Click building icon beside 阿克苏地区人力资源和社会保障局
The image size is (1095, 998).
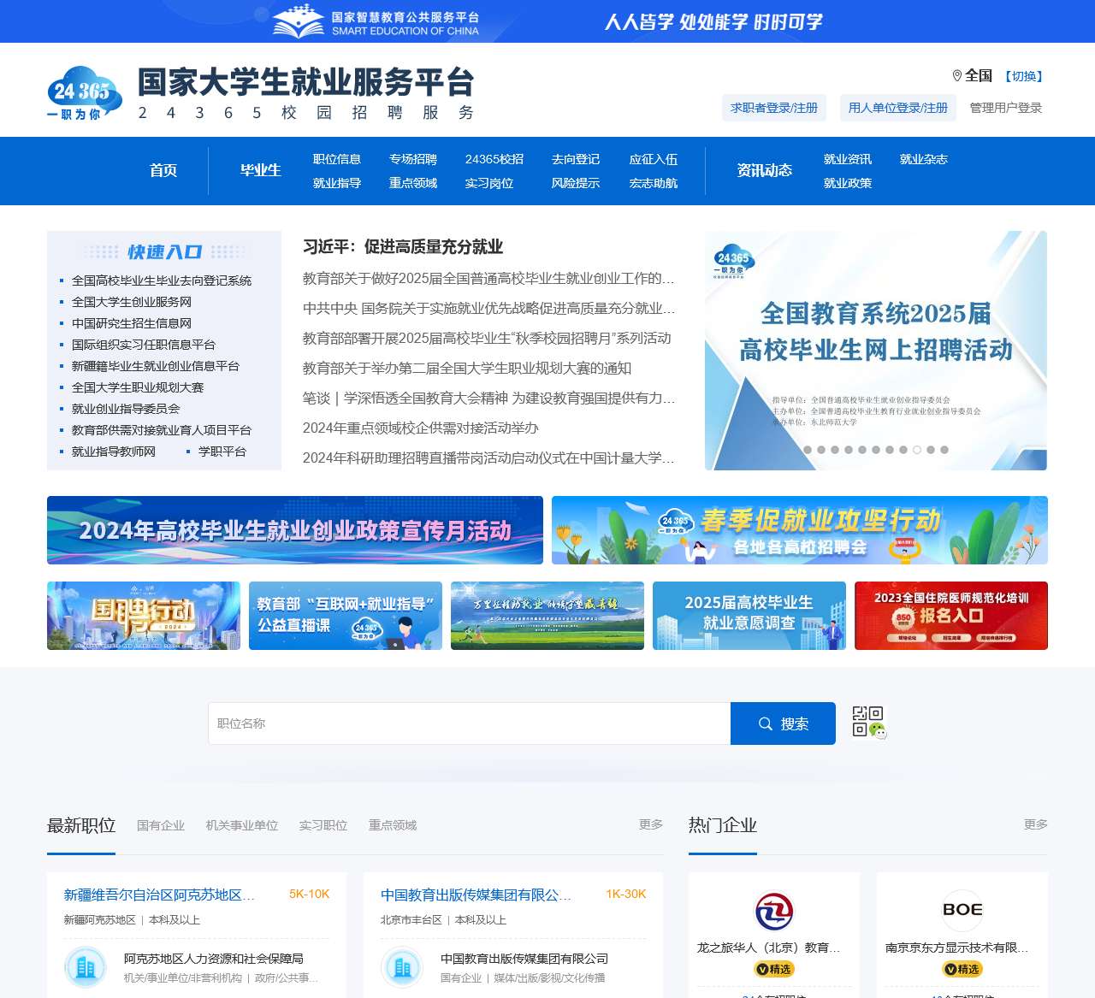pyautogui.click(x=86, y=967)
